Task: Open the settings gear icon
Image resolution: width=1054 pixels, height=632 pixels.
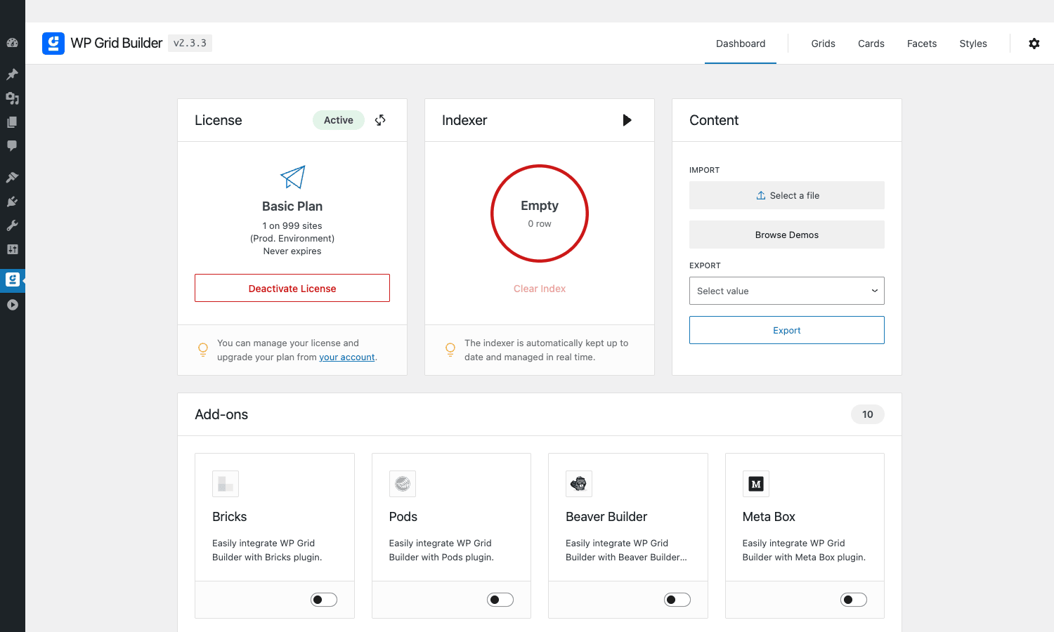Action: coord(1034,44)
